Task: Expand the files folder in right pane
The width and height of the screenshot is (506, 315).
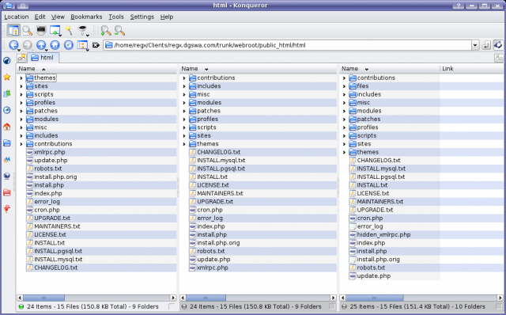Action: [344, 86]
